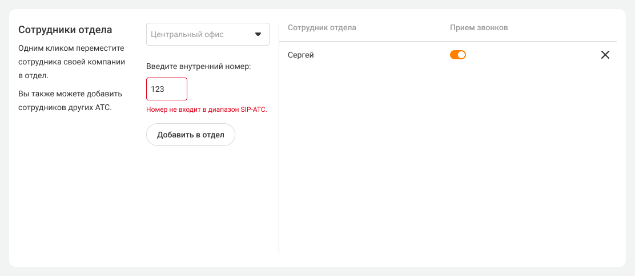Click the black dropdown arrow caret
The image size is (635, 276).
pyautogui.click(x=258, y=34)
